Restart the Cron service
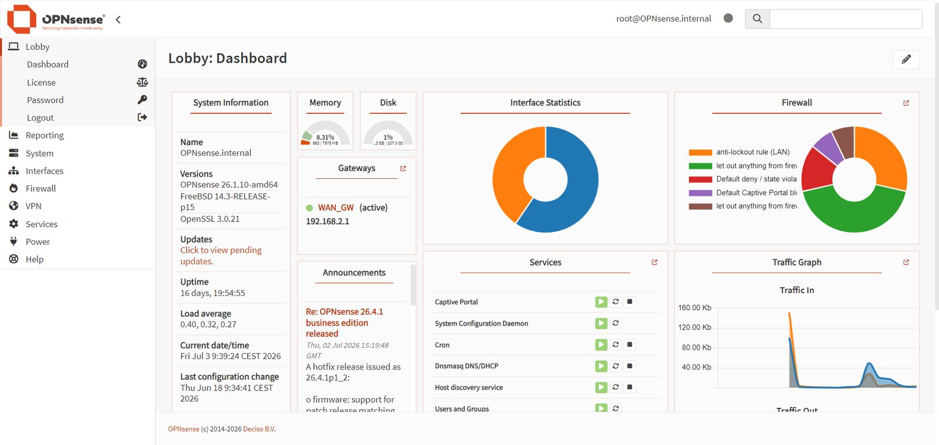This screenshot has width=939, height=445. click(616, 345)
